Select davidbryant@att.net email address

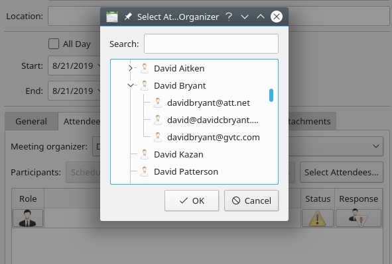point(208,103)
